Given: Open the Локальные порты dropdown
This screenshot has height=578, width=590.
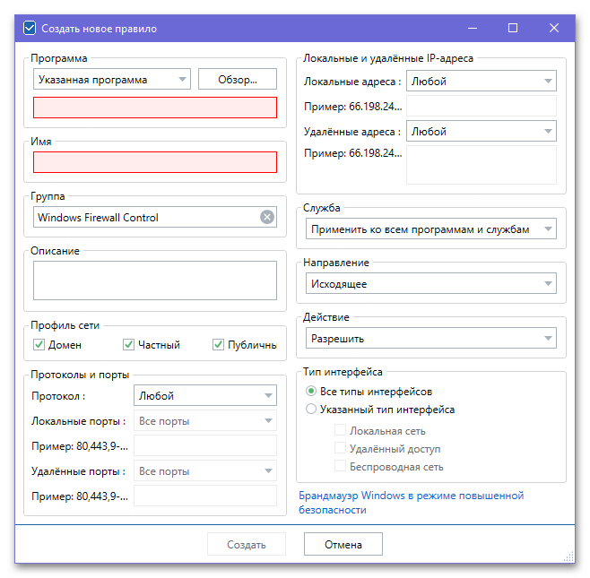Looking at the screenshot, I should pyautogui.click(x=205, y=420).
